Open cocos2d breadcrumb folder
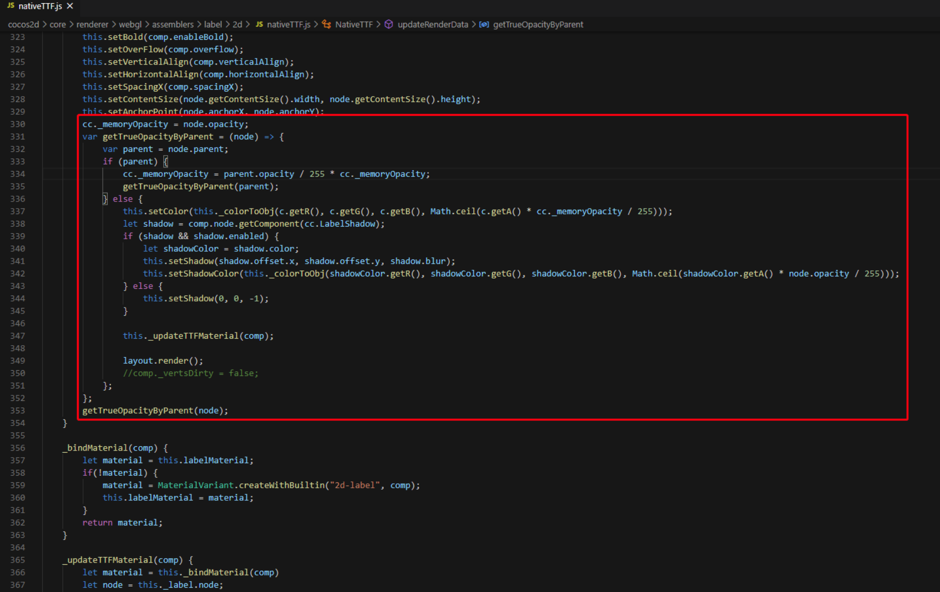The image size is (940, 592). point(23,25)
